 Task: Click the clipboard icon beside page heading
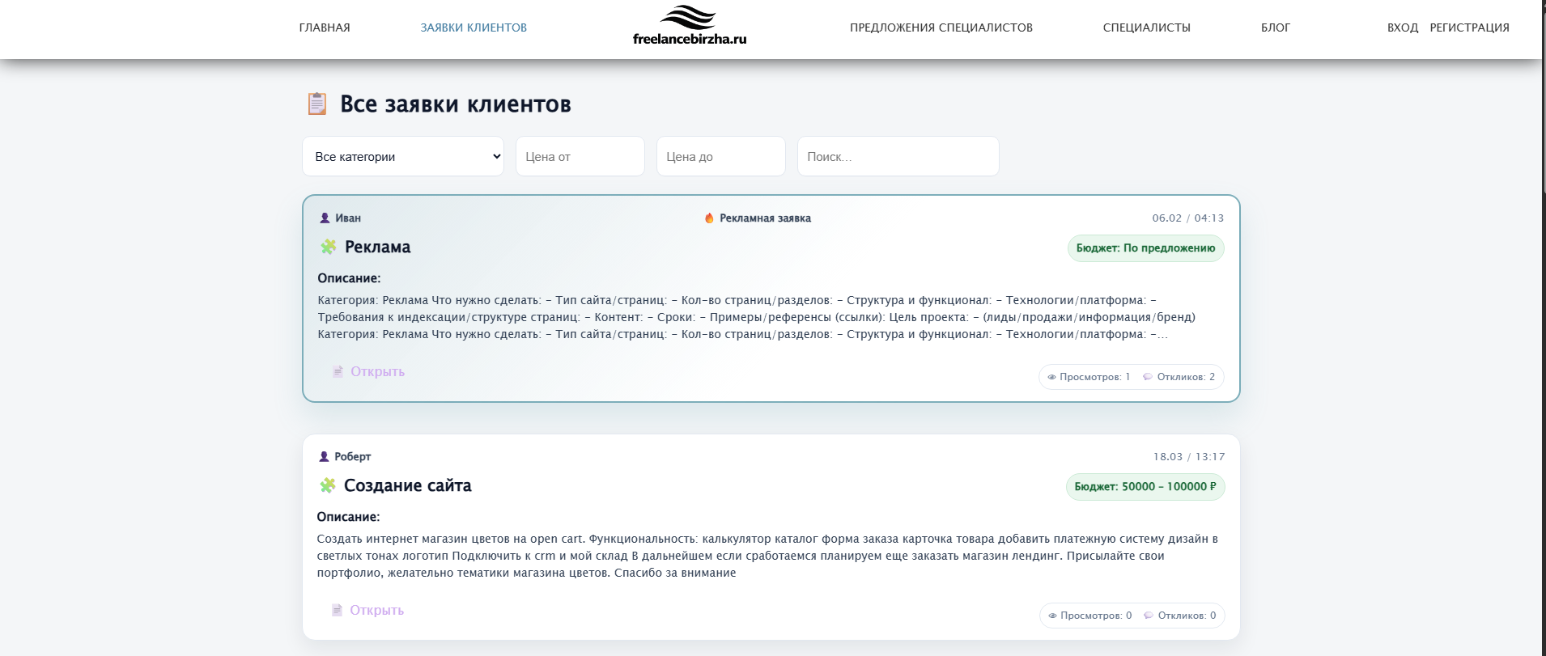point(317,104)
